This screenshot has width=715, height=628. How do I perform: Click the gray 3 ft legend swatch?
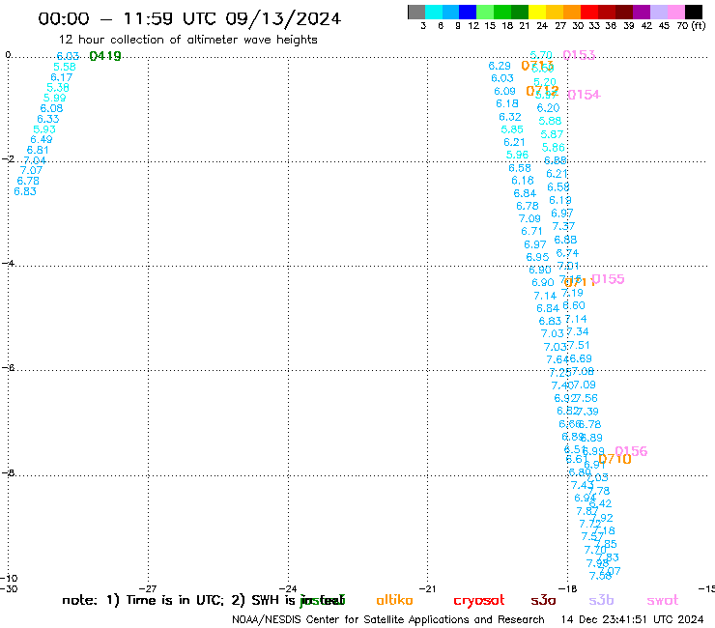416,12
